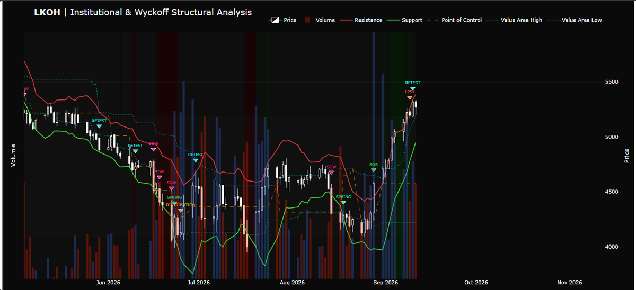Click the DISTRIBUTION marker label
Screen dimensions: 636x290
[181, 205]
